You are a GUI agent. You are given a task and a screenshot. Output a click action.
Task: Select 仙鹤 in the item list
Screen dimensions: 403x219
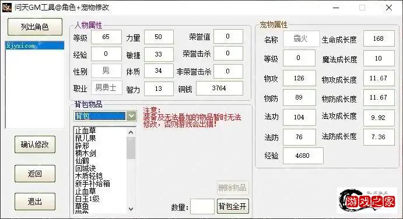coord(82,161)
